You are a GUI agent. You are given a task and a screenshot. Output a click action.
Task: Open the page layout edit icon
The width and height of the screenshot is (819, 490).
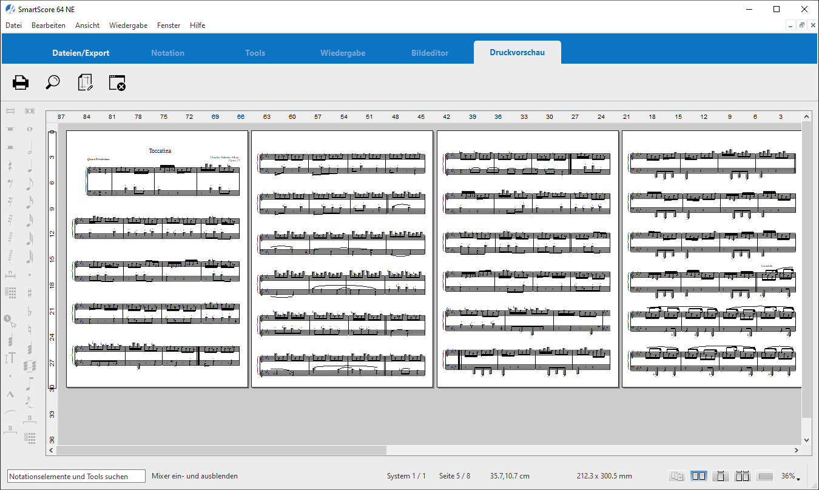tap(86, 82)
